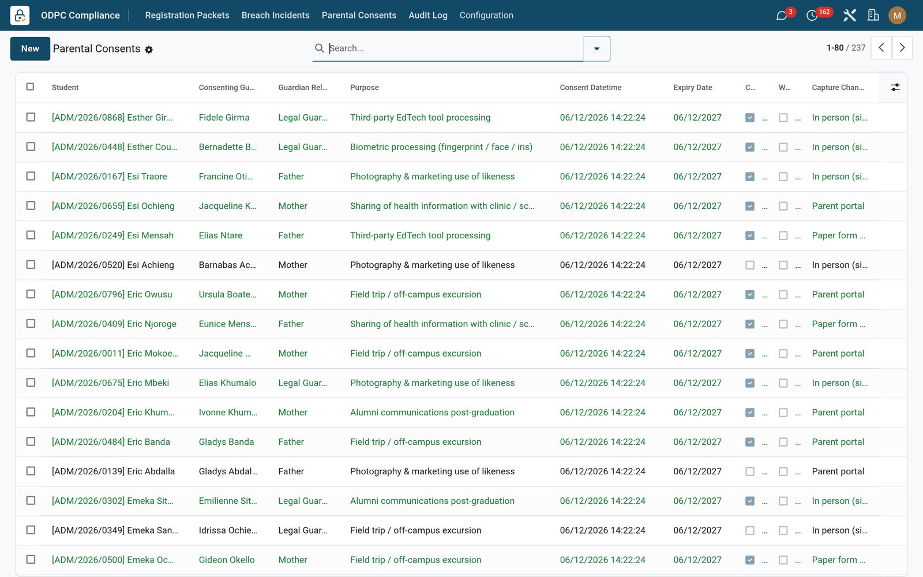Open the debug tools wrench icon
Image resolution: width=923 pixels, height=577 pixels.
[849, 16]
